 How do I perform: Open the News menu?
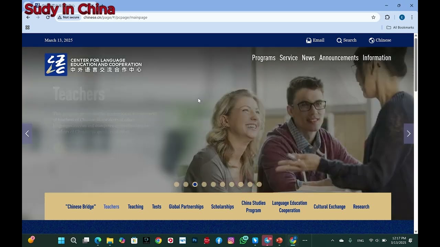click(308, 58)
